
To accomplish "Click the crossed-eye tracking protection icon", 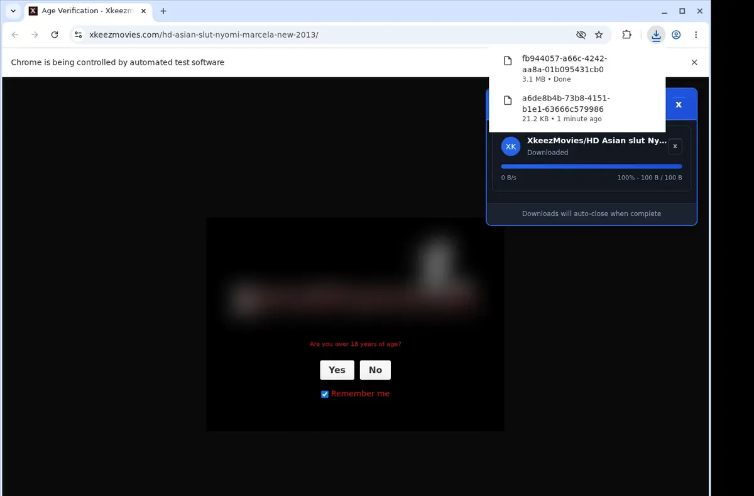I will [581, 35].
